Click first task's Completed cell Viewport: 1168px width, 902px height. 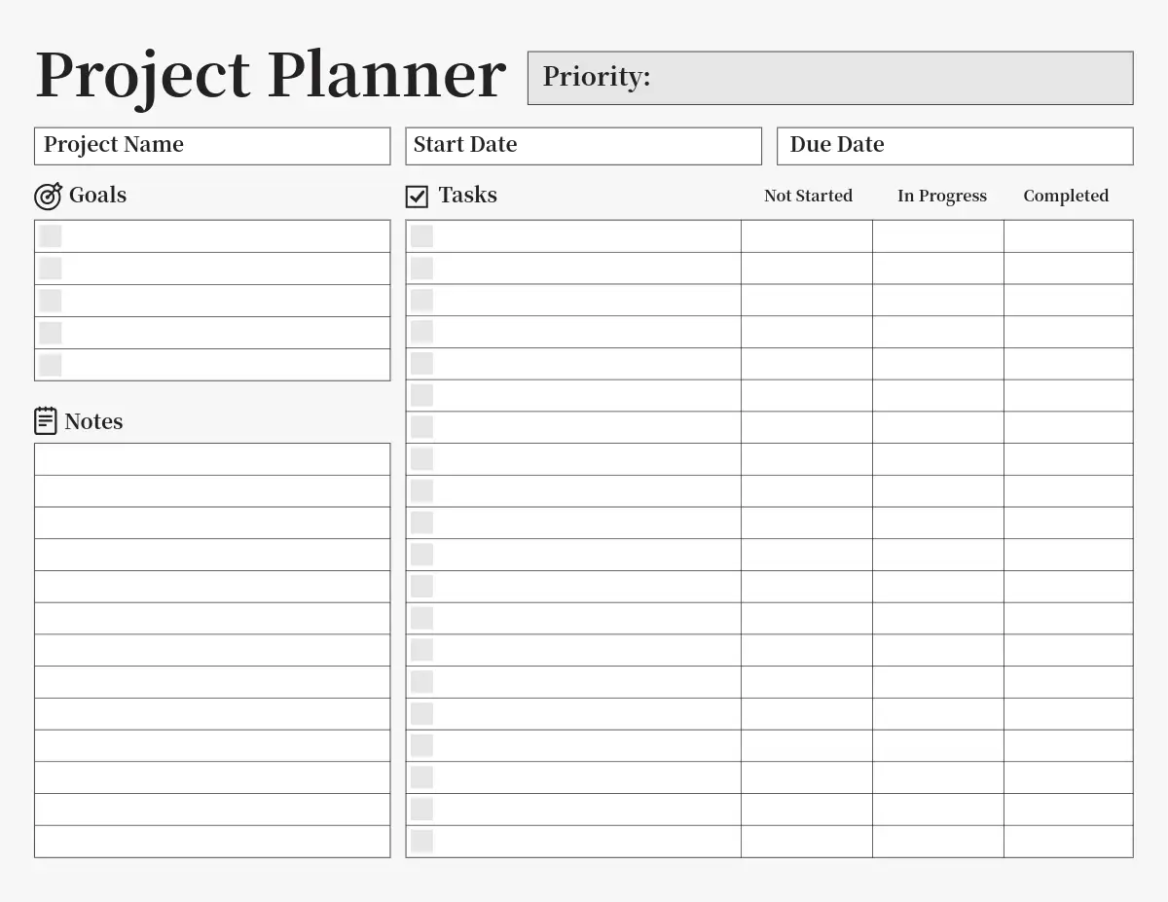(1068, 236)
